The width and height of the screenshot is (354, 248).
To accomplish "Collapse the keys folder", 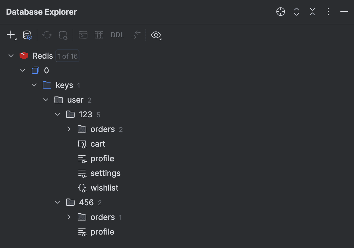I will [35, 85].
